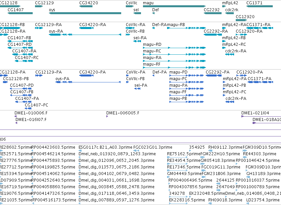Select the magu-RD transcript label

tap(152, 44)
